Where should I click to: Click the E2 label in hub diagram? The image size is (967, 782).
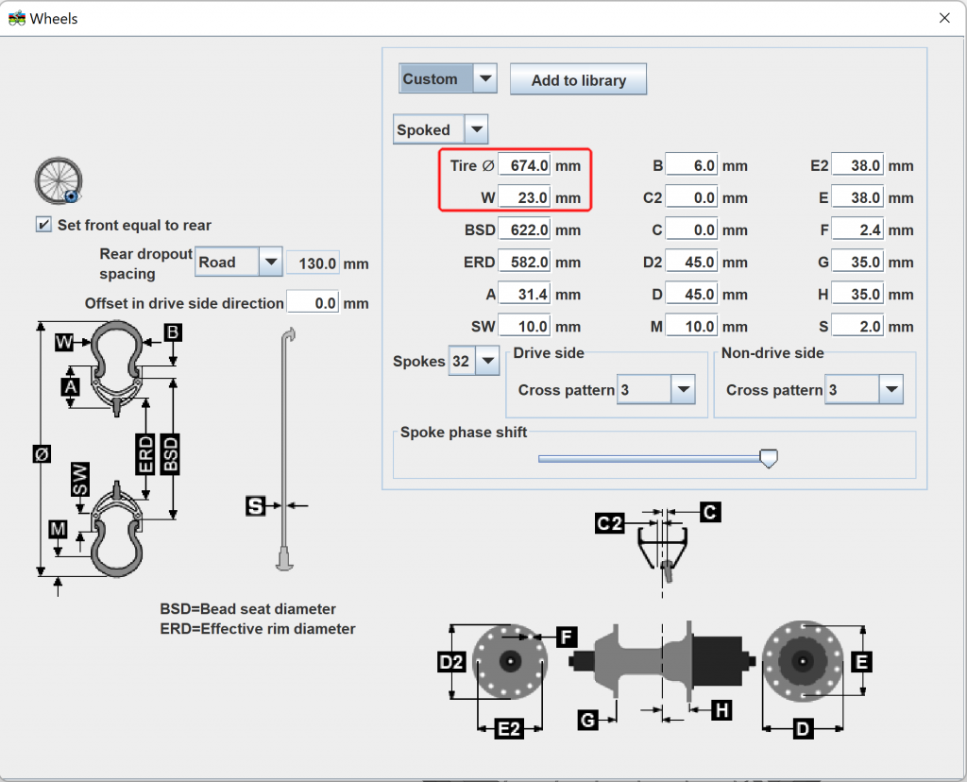pos(509,729)
